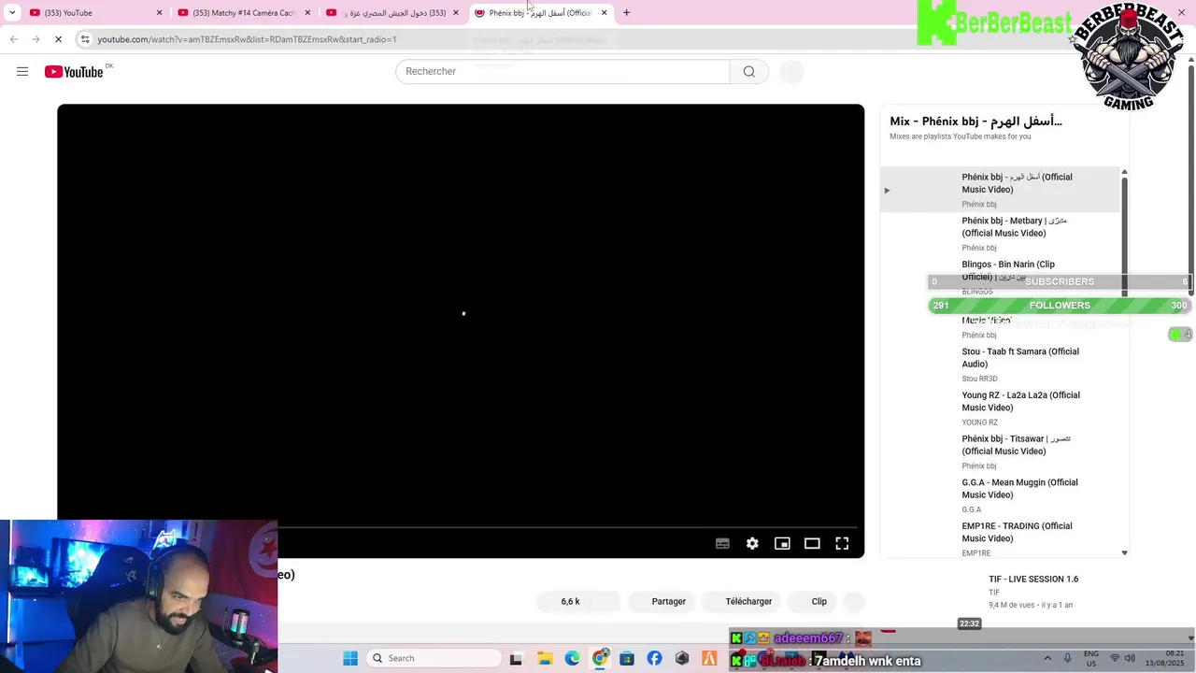Screen dimensions: 1196x673
Task: Toggle subtitles in the video player
Action: pyautogui.click(x=722, y=543)
